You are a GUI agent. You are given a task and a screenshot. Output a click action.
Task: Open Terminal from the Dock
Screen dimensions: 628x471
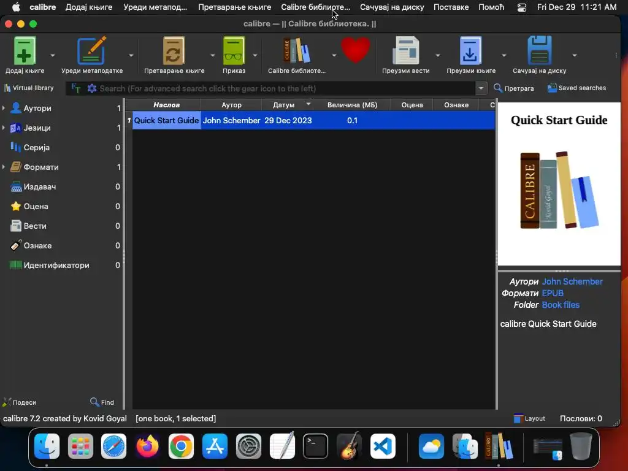315,446
